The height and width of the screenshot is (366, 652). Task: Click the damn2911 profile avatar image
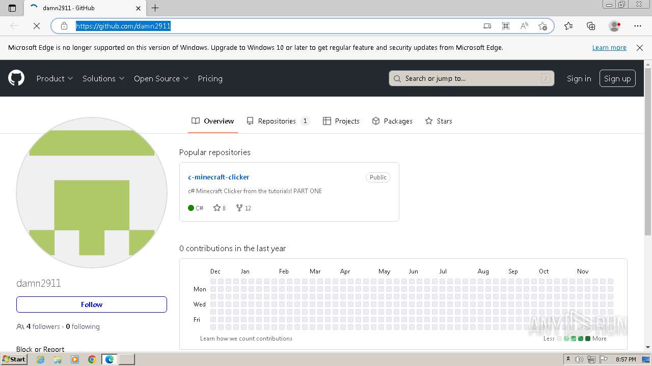tap(92, 193)
